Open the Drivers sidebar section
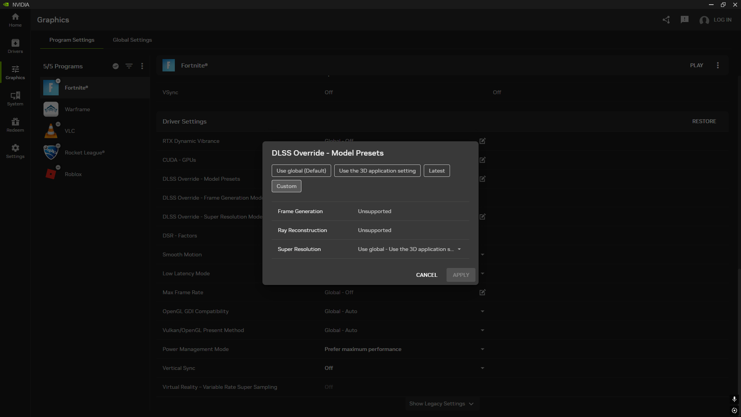The height and width of the screenshot is (417, 741). click(15, 46)
